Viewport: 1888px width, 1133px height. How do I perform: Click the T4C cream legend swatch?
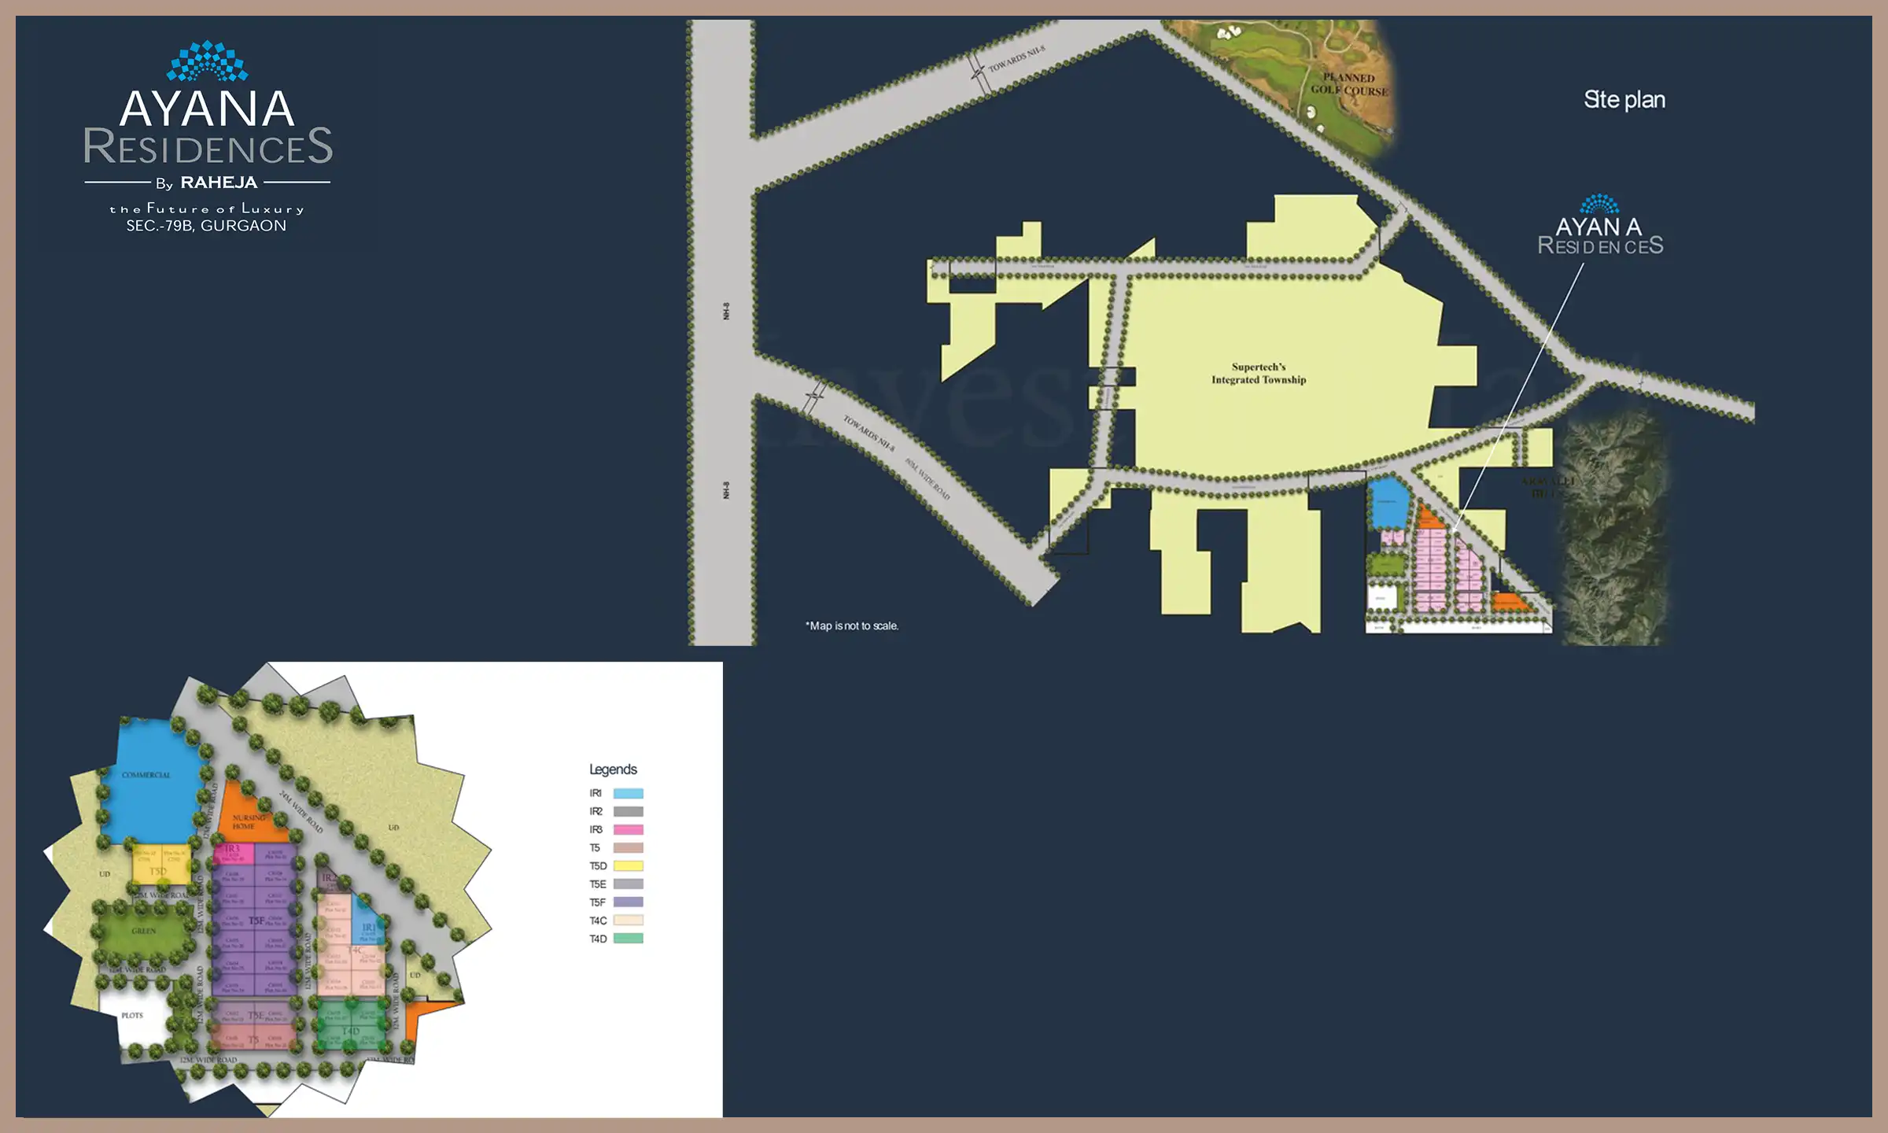pos(628,920)
